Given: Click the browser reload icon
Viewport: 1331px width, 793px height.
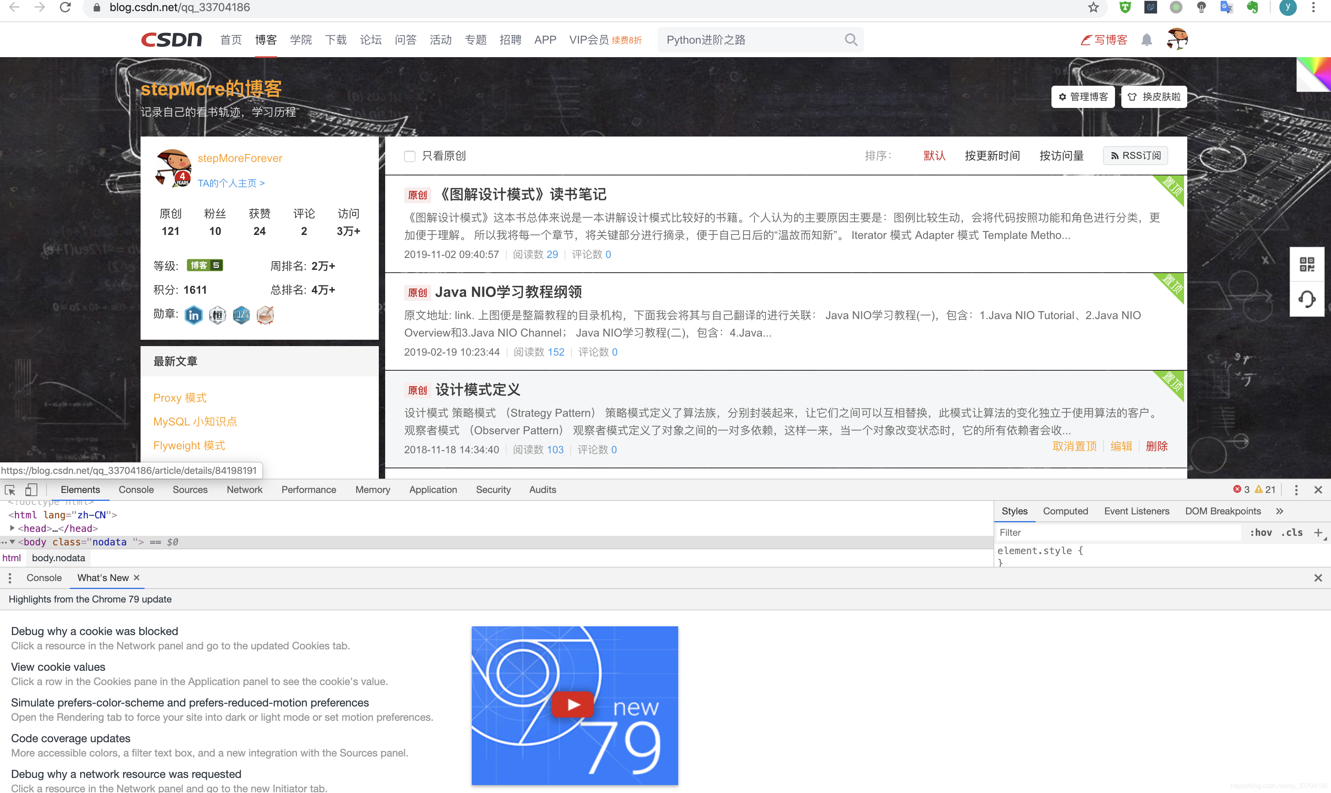Looking at the screenshot, I should (65, 8).
